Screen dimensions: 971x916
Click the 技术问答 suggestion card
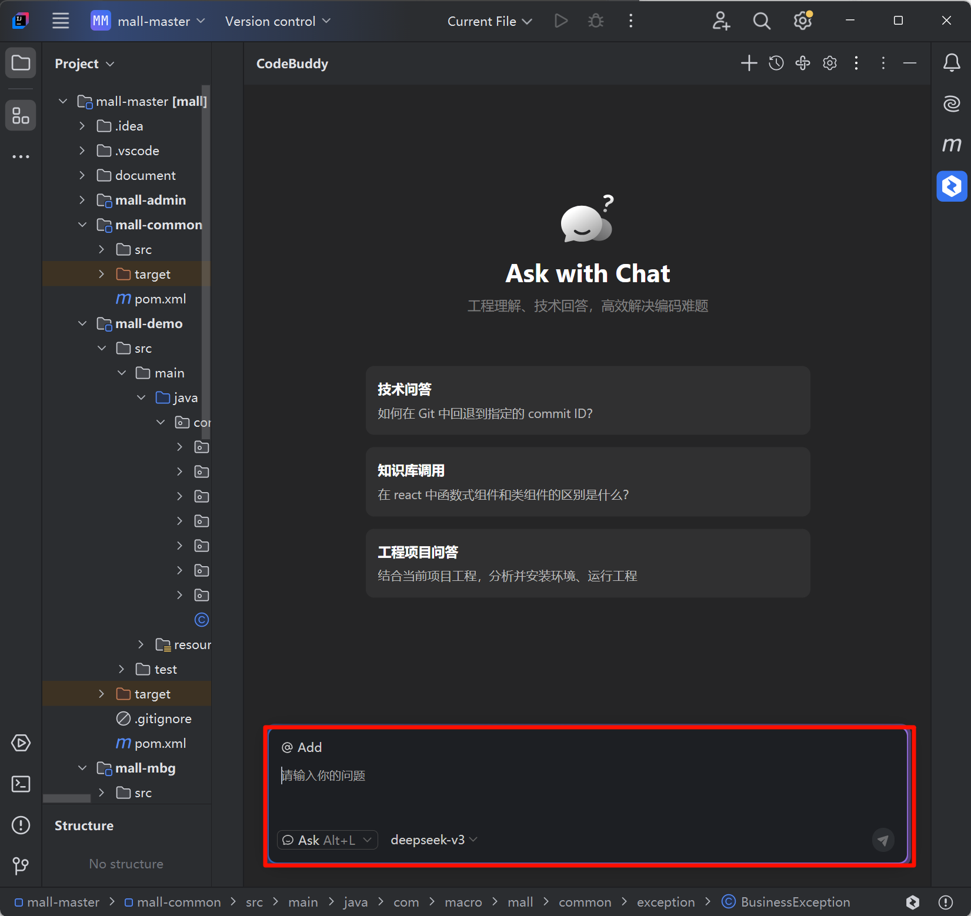coord(588,400)
